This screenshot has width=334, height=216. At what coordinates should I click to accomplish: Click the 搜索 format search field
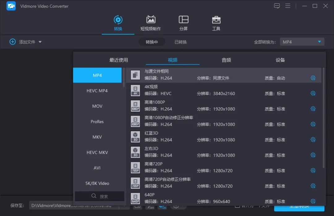click(100, 196)
